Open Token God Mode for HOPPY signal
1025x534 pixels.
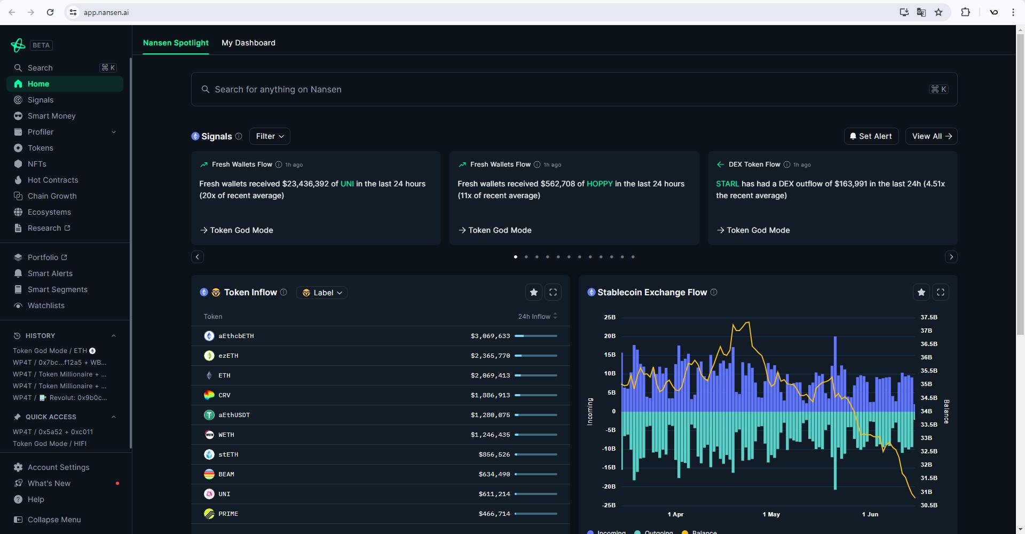[x=495, y=230]
